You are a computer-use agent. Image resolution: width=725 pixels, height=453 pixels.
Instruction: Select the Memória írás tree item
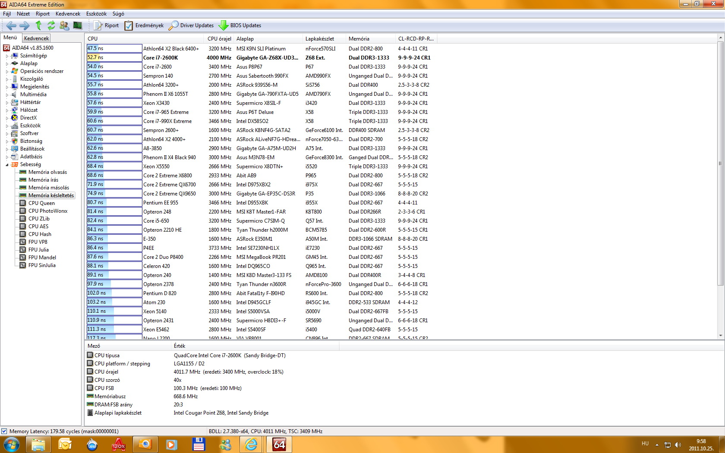click(43, 180)
